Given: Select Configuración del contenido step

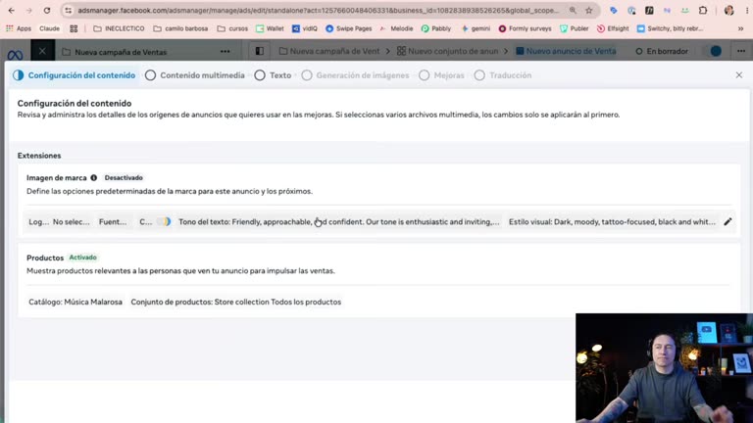Looking at the screenshot, I should (x=75, y=75).
